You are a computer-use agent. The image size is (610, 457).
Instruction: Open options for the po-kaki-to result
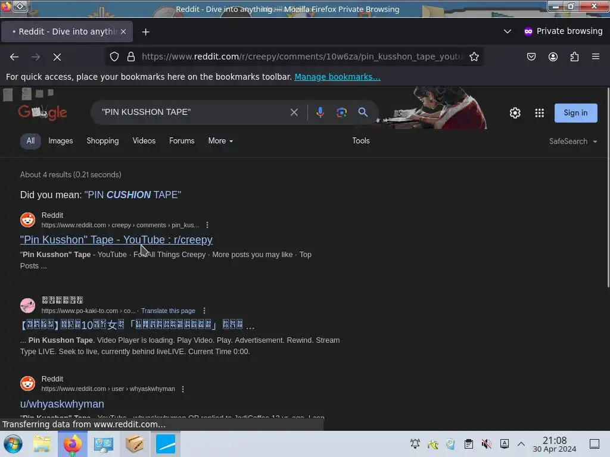coord(204,311)
